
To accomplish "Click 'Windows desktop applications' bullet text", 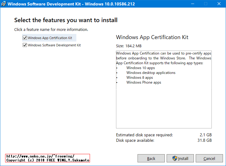I will click(151, 73).
